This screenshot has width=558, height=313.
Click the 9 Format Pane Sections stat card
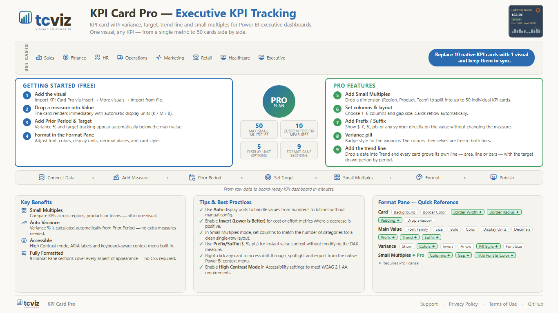(x=299, y=150)
